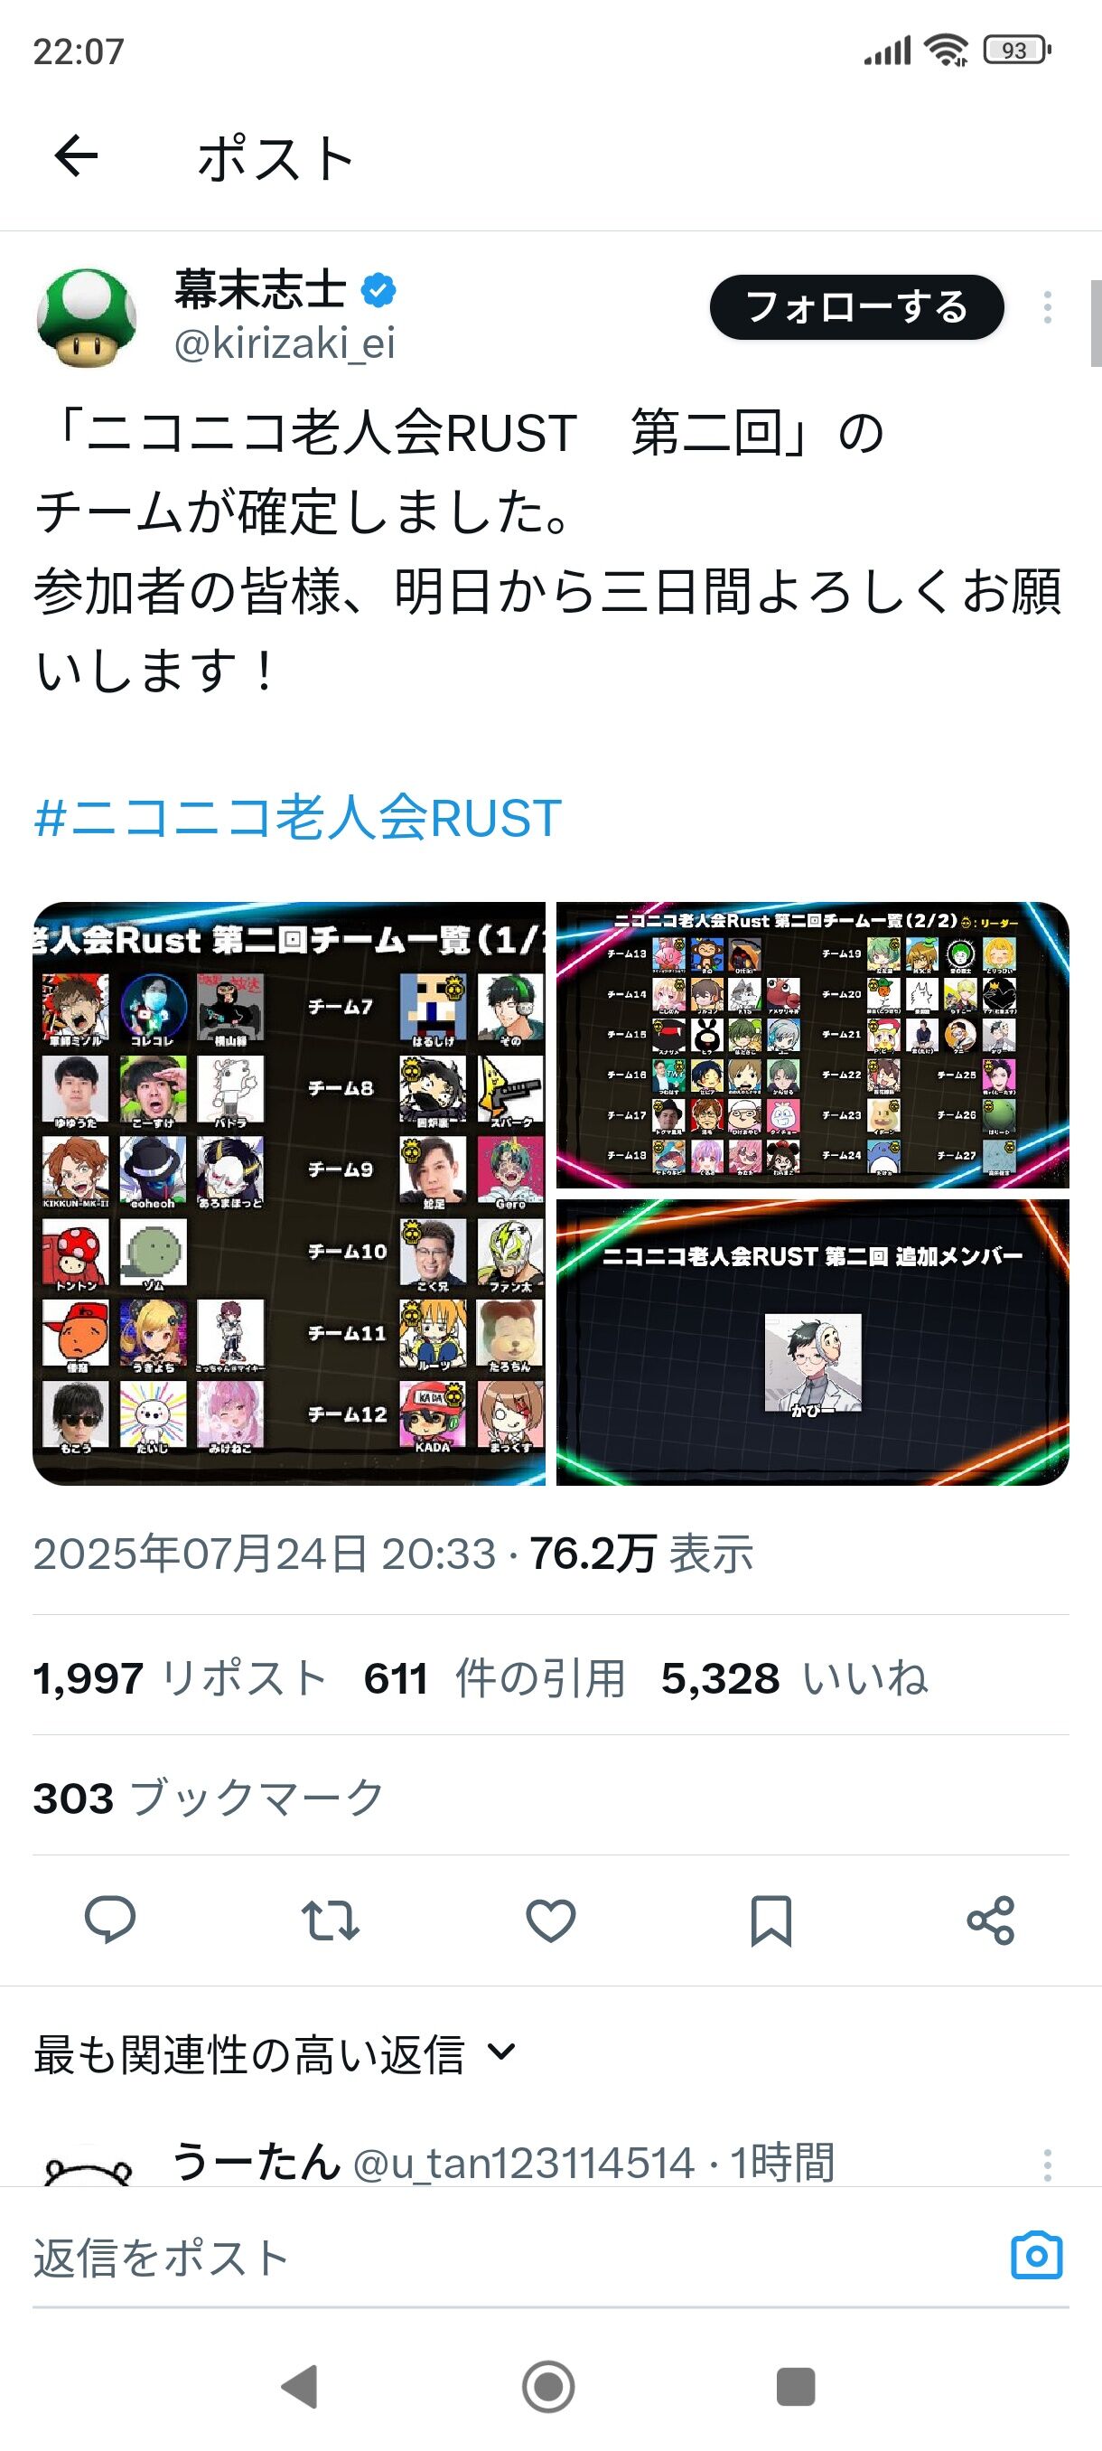Like the post with the heart icon

coord(550,1920)
